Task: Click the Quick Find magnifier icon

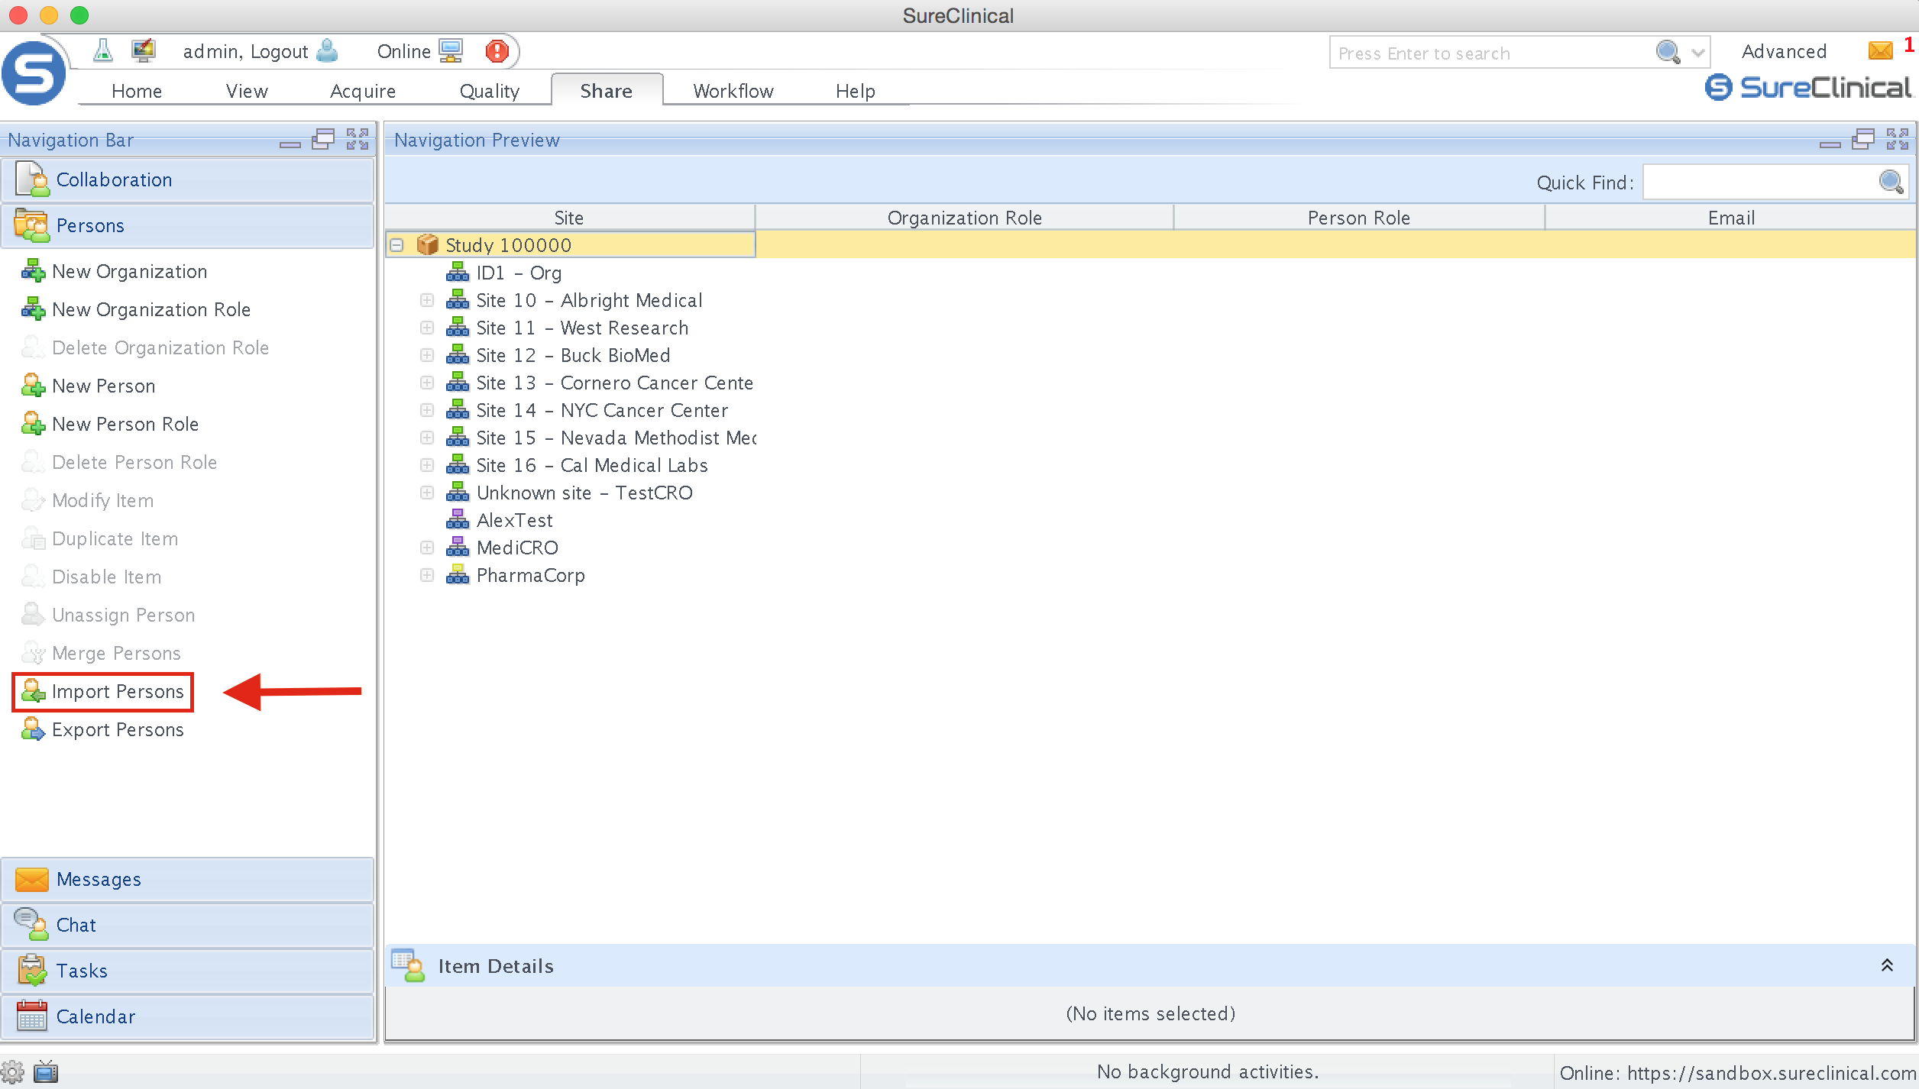Action: pyautogui.click(x=1891, y=182)
